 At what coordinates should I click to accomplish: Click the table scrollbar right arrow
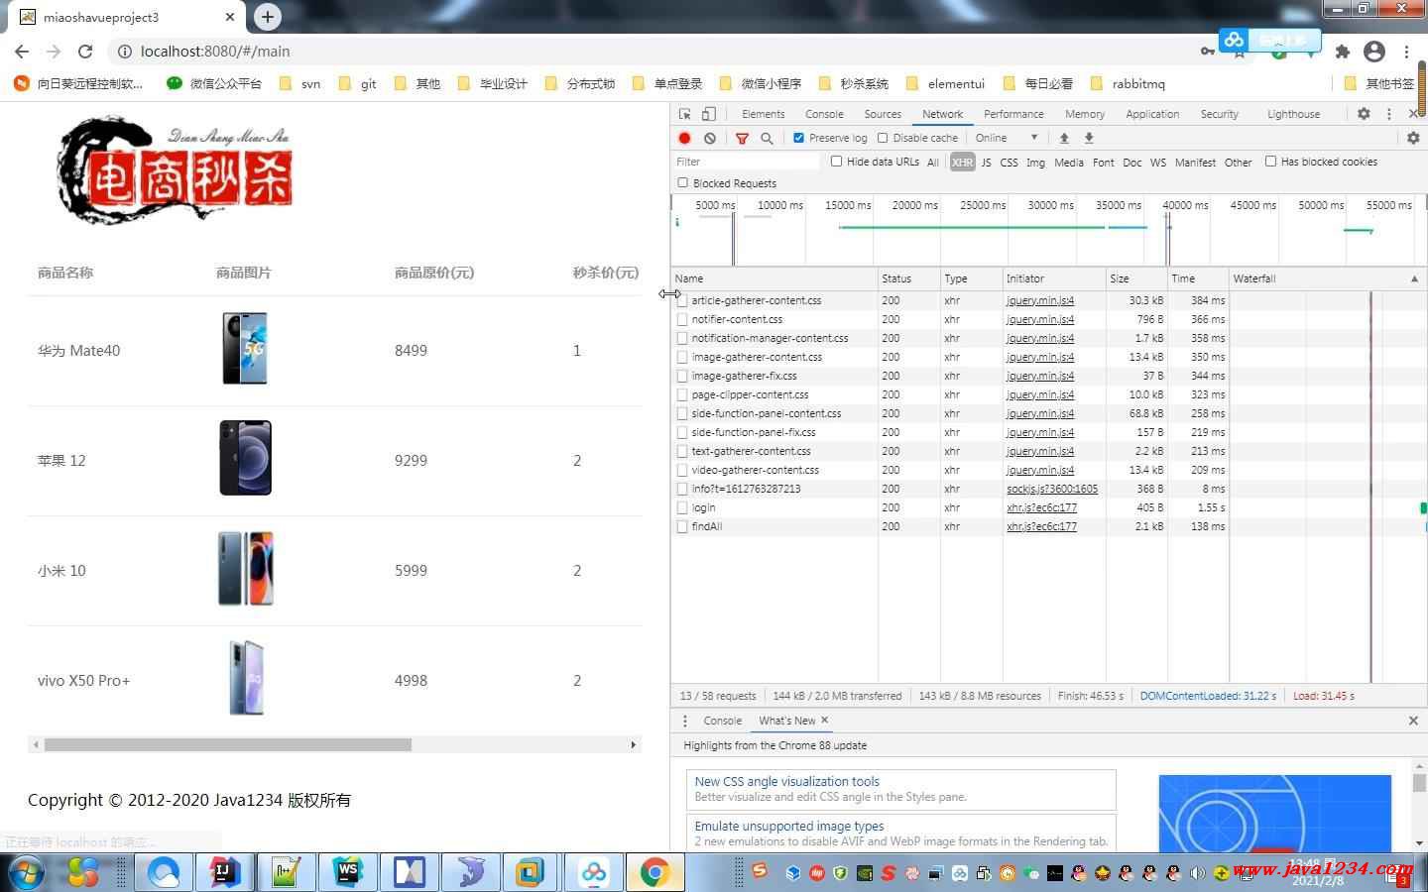pyautogui.click(x=634, y=744)
